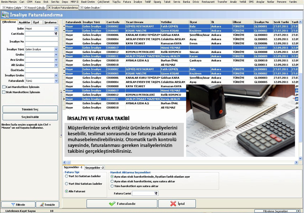Click the Temizle eraser button

click(x=48, y=205)
